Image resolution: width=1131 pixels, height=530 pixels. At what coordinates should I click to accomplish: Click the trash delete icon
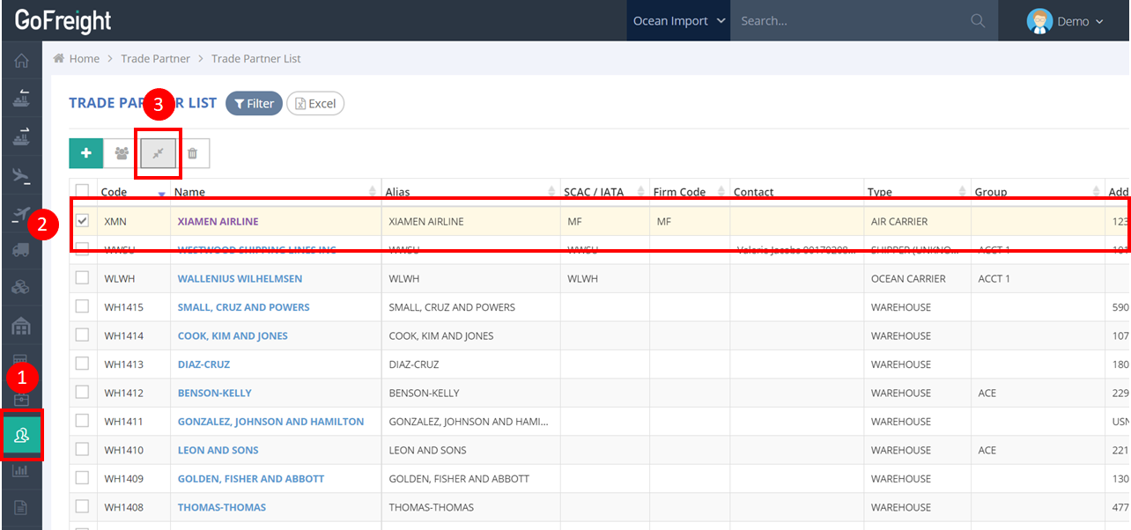tap(192, 153)
